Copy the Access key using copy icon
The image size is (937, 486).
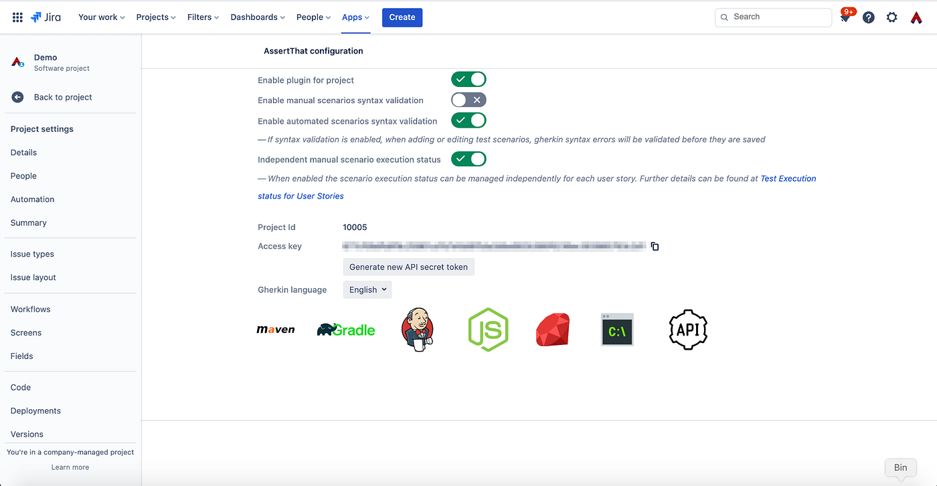(655, 246)
